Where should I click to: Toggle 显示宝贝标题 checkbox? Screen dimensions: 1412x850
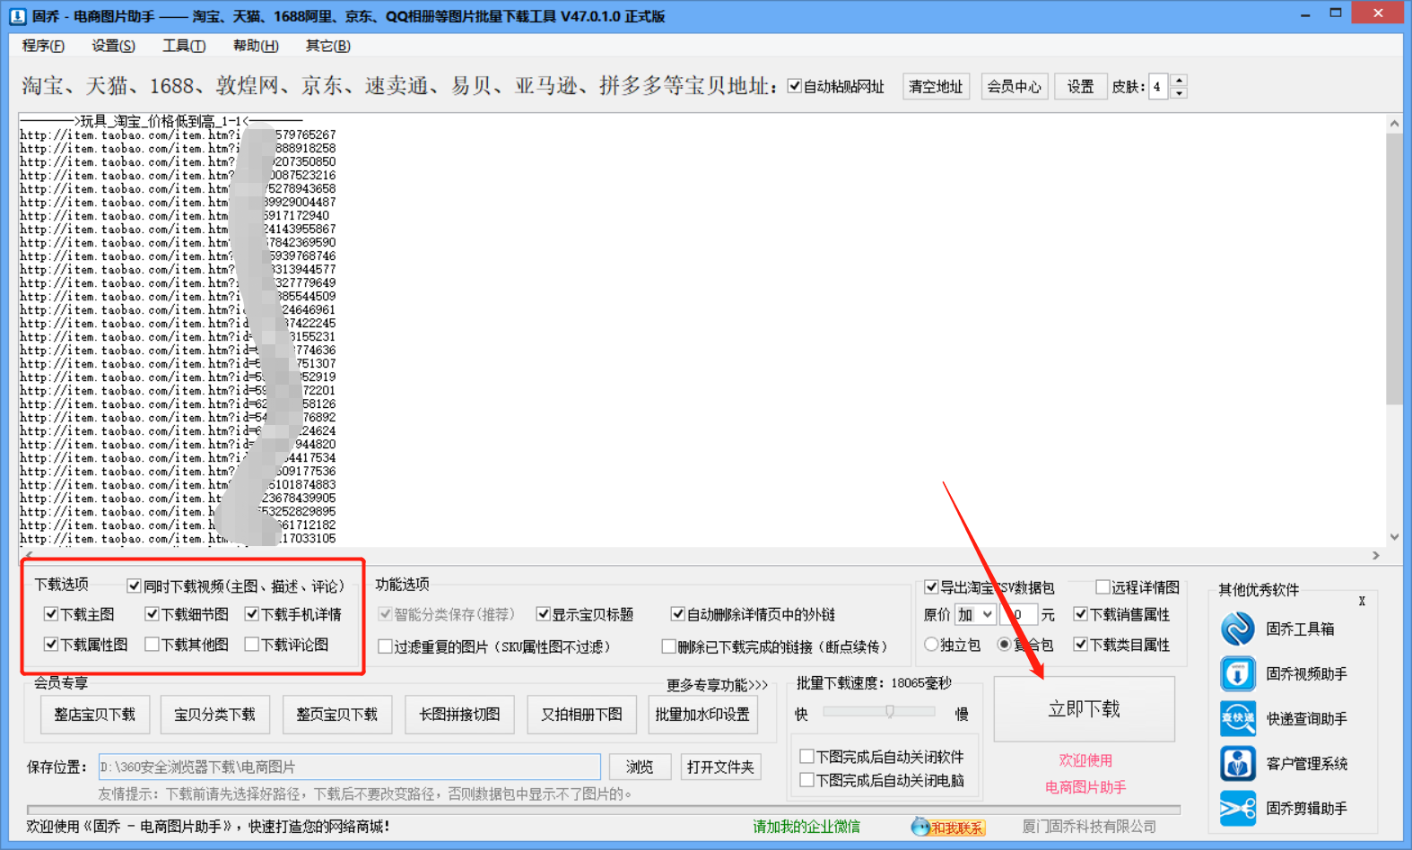[543, 614]
